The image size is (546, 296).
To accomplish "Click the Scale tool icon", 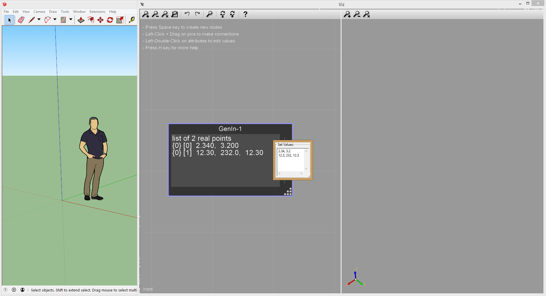I will pos(120,20).
